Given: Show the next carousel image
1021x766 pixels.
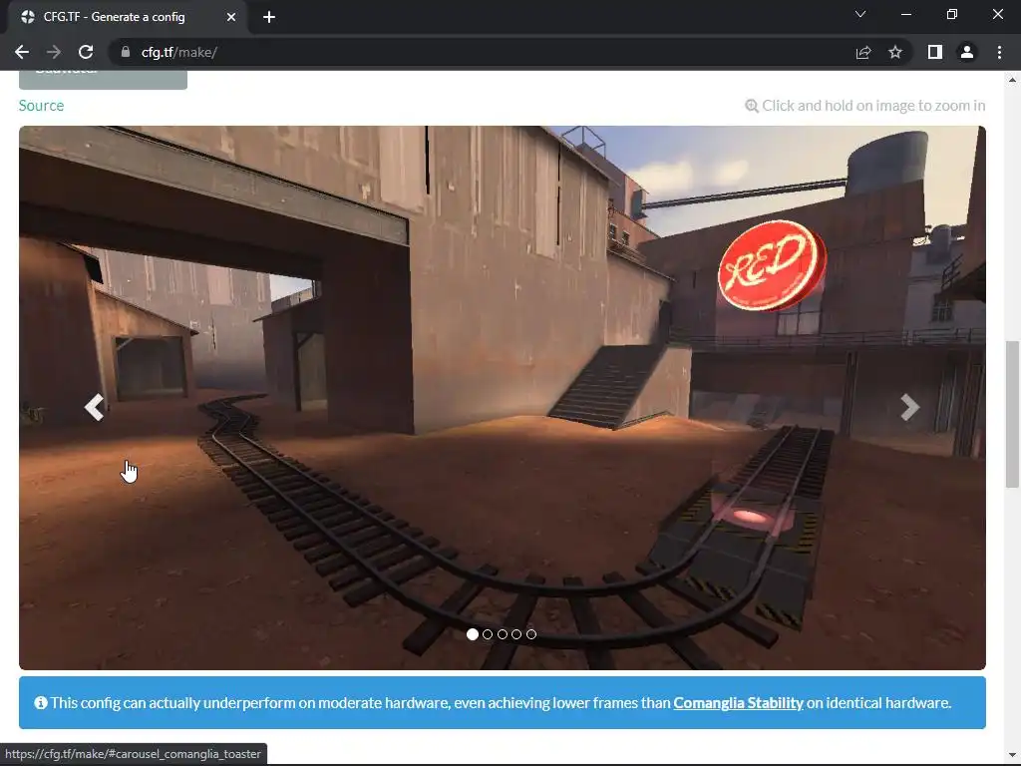Looking at the screenshot, I should (909, 408).
